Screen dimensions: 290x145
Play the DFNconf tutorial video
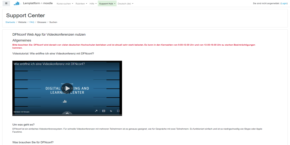click(x=67, y=89)
